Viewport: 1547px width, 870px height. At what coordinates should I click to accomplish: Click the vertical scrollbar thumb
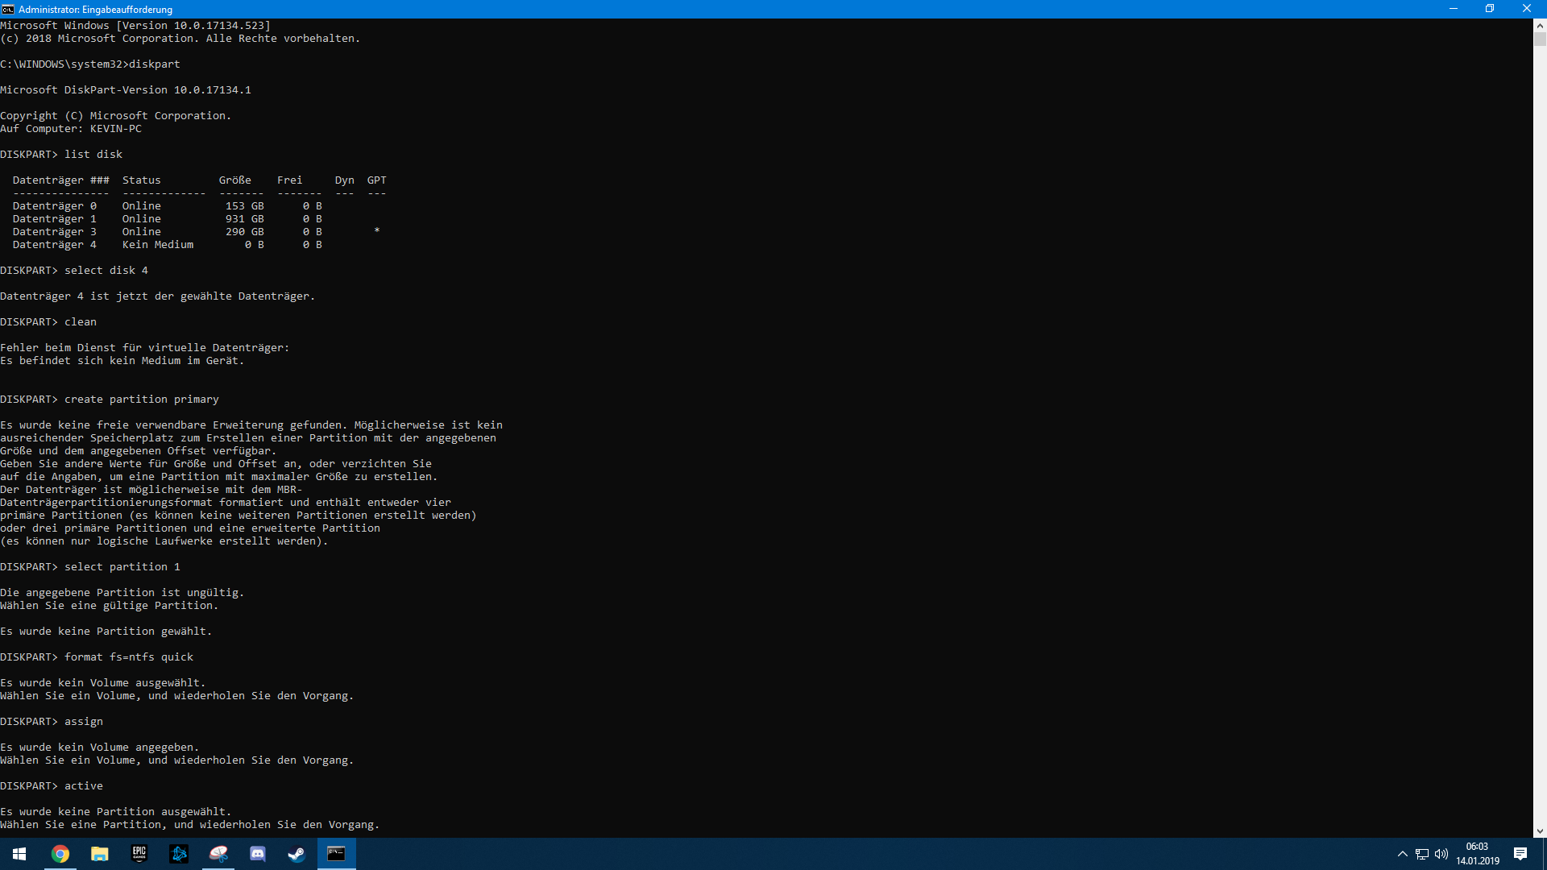pyautogui.click(x=1540, y=39)
